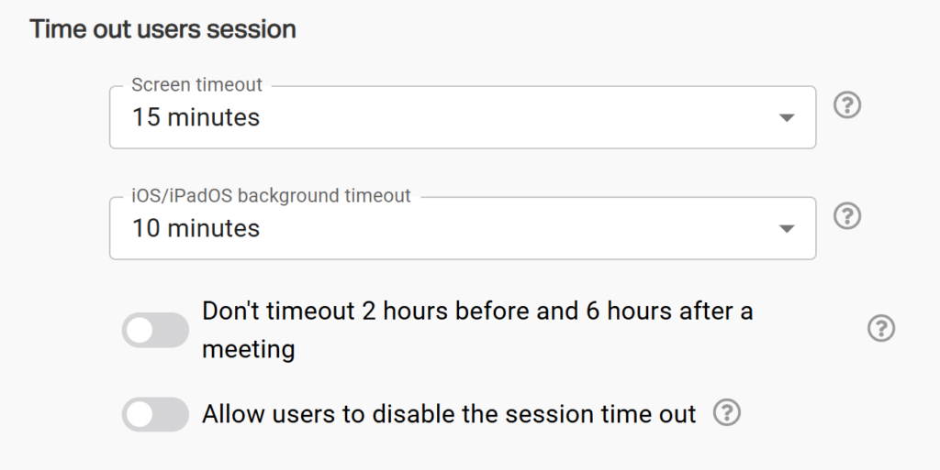Viewport: 940px width, 470px height.
Task: Expand the Screen timeout dropdown arrow
Action: pos(786,118)
